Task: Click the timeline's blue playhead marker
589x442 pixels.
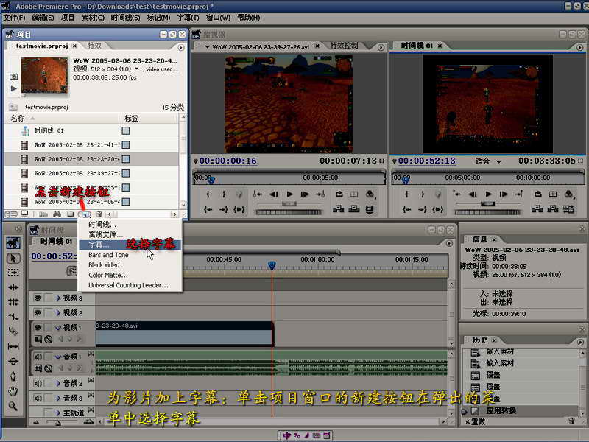Action: click(272, 266)
